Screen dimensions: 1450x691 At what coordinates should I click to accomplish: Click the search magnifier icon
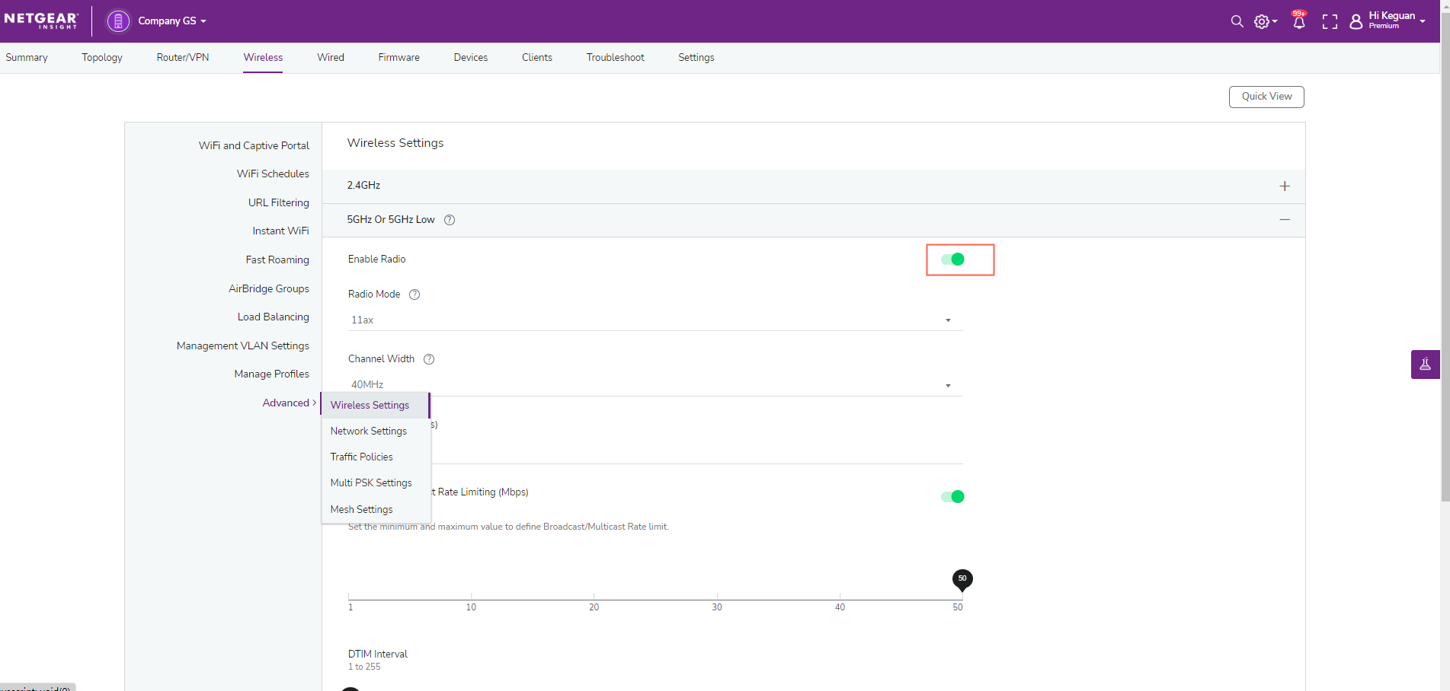tap(1237, 21)
